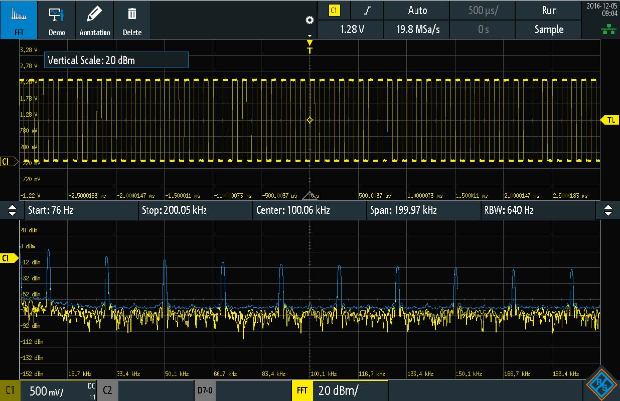Screen dimensions: 620x401
Task: Toggle the Run acquisition state
Action: click(549, 11)
